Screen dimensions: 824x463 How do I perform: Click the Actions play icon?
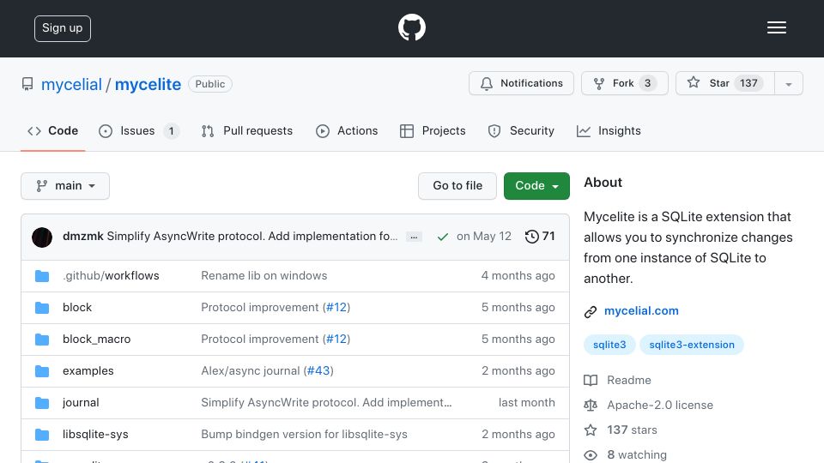coord(323,131)
